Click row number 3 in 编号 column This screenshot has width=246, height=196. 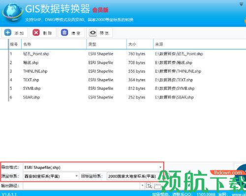click(x=11, y=71)
